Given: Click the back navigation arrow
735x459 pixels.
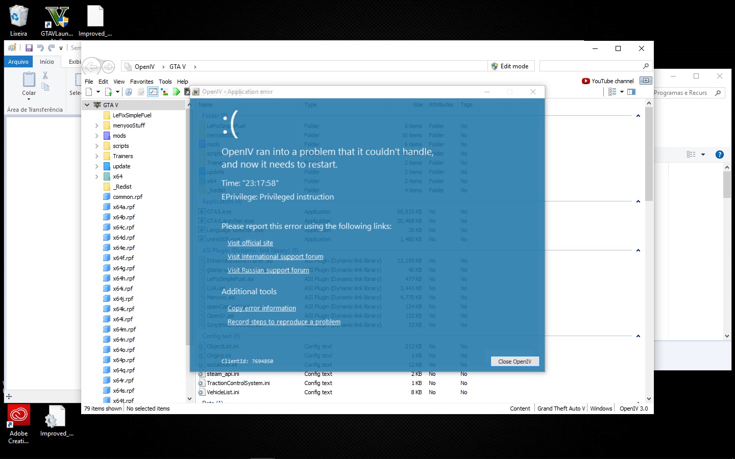Looking at the screenshot, I should [91, 67].
